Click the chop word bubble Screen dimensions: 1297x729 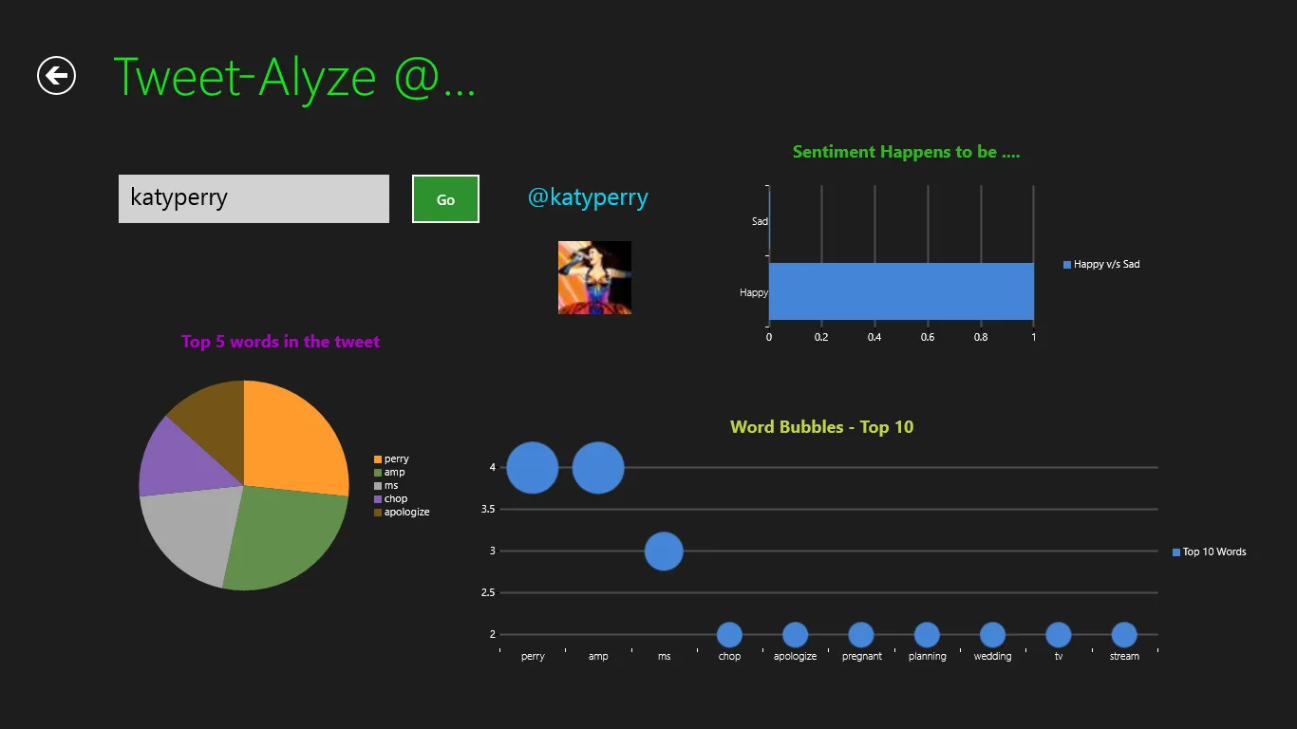click(x=729, y=635)
